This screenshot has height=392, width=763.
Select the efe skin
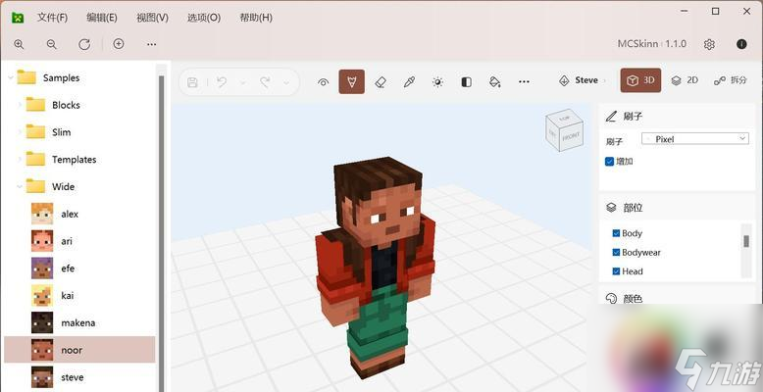click(80, 269)
